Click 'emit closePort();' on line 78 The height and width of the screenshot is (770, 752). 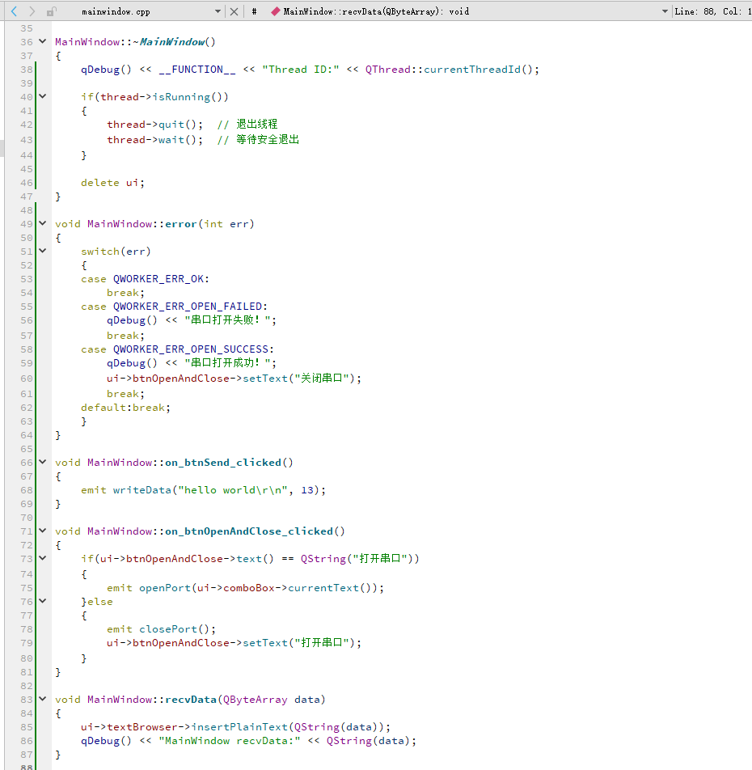point(161,629)
